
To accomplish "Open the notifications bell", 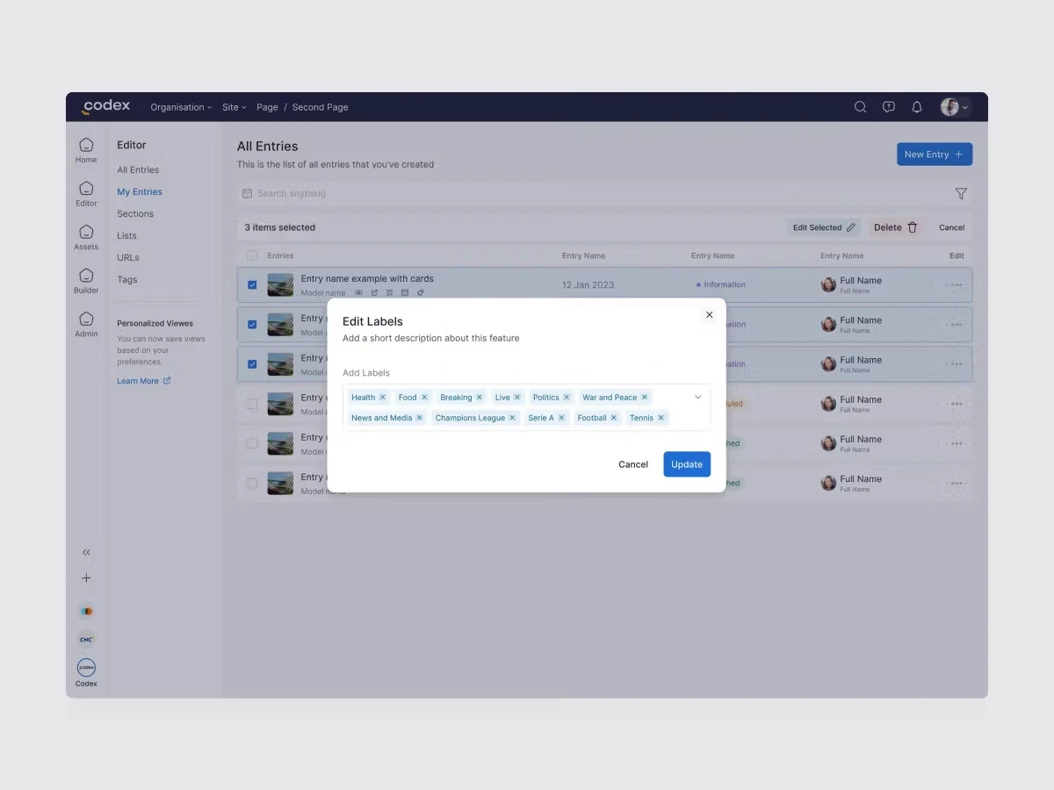I will pyautogui.click(x=917, y=107).
